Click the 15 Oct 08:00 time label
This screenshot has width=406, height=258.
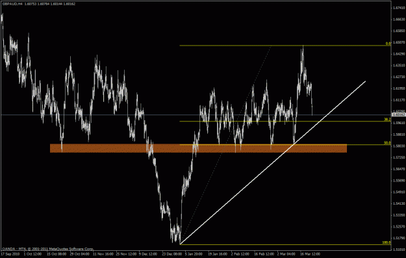coord(56,254)
